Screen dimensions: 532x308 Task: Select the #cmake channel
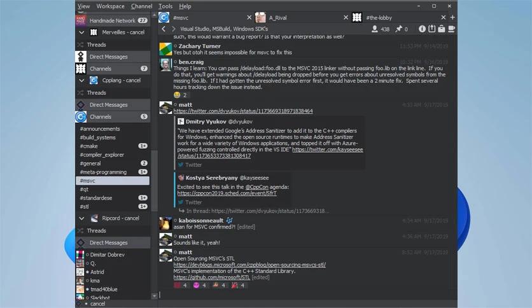(x=113, y=146)
